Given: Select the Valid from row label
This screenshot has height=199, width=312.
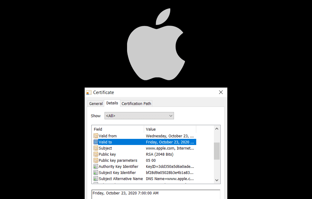Looking at the screenshot, I should coord(108,136).
